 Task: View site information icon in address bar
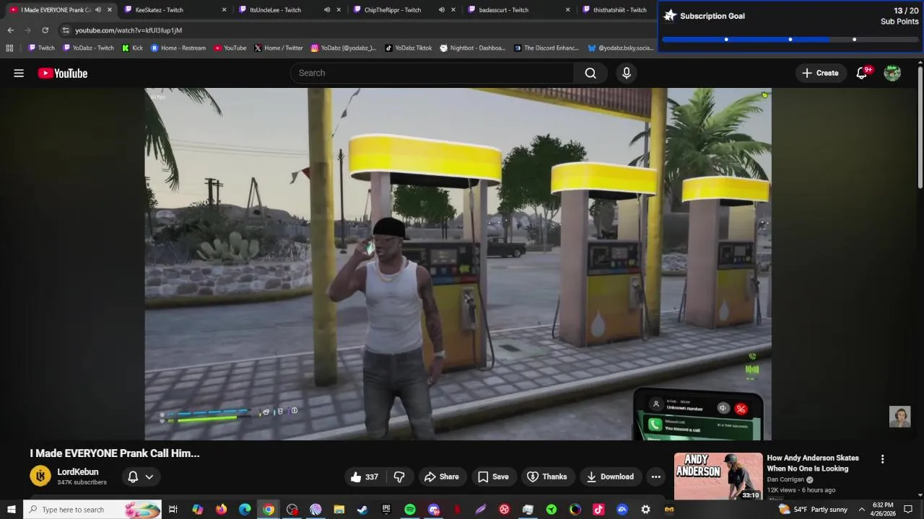[66, 30]
